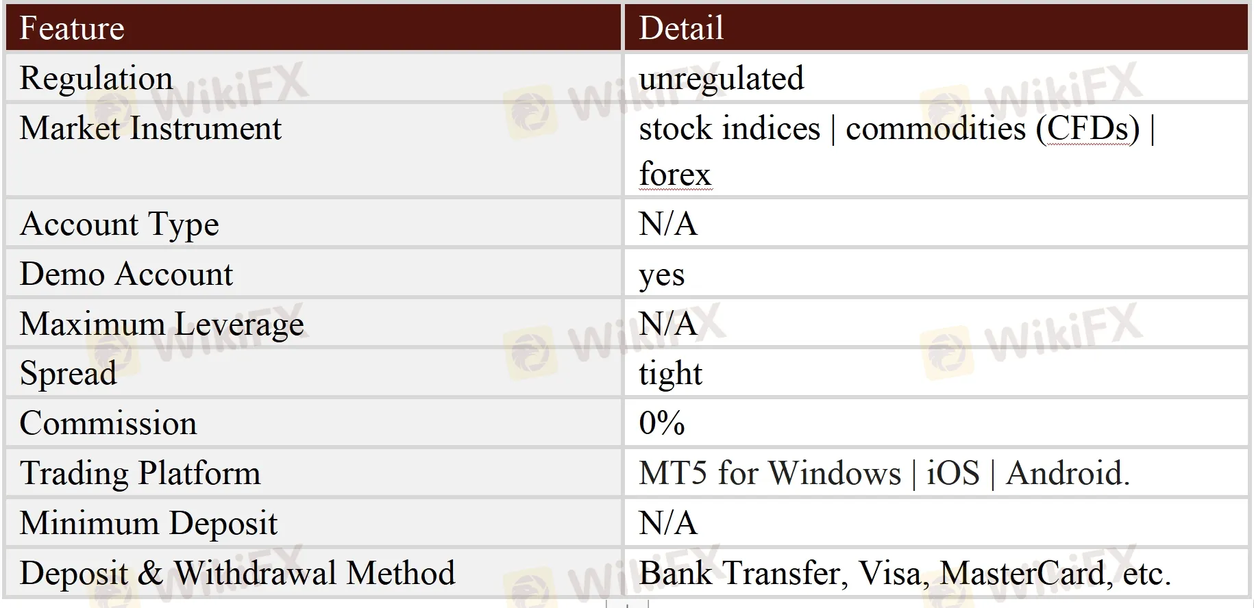
Task: Select the Account Type label
Action: coord(119,224)
